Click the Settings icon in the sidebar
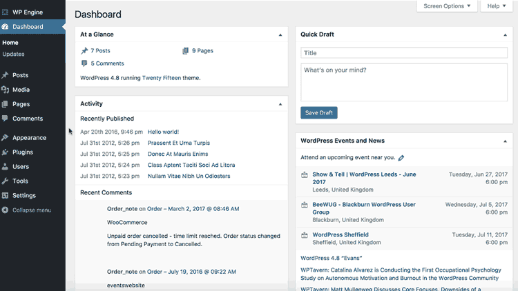 (x=5, y=195)
